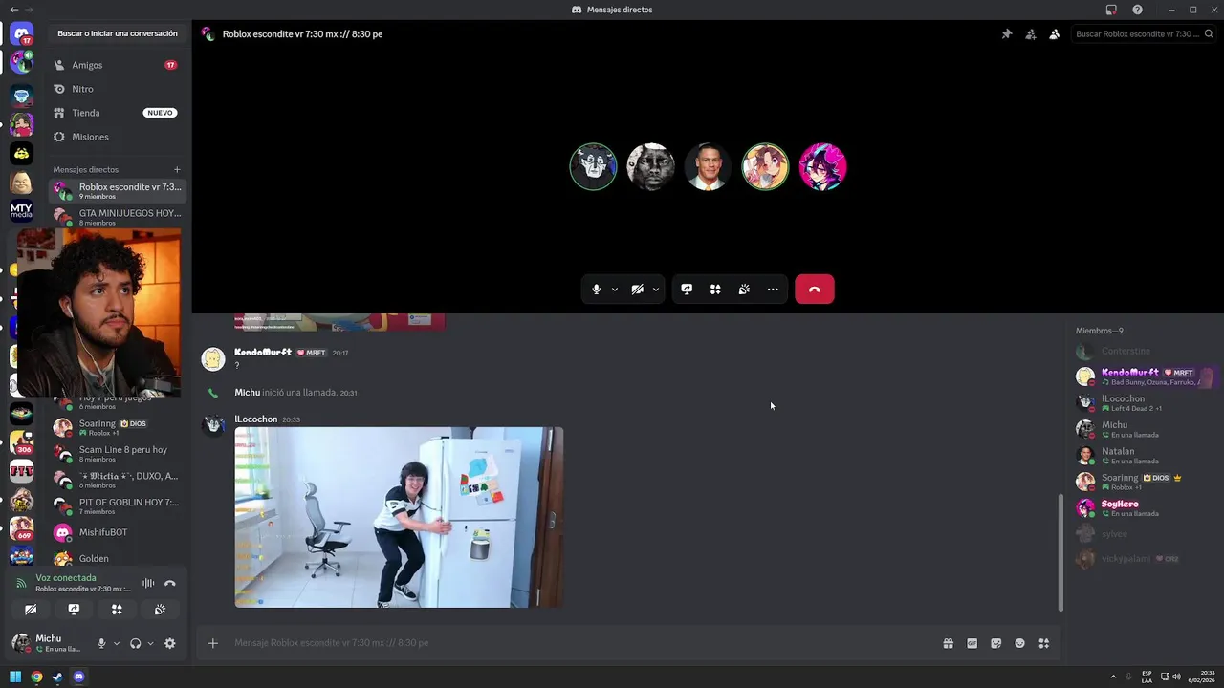Open pinned messages with the pin icon

tap(1006, 34)
